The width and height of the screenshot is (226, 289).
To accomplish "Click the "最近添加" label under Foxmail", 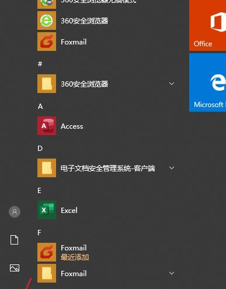I will coord(75,257).
